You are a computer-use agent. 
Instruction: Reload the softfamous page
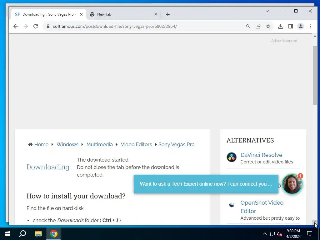click(x=36, y=26)
